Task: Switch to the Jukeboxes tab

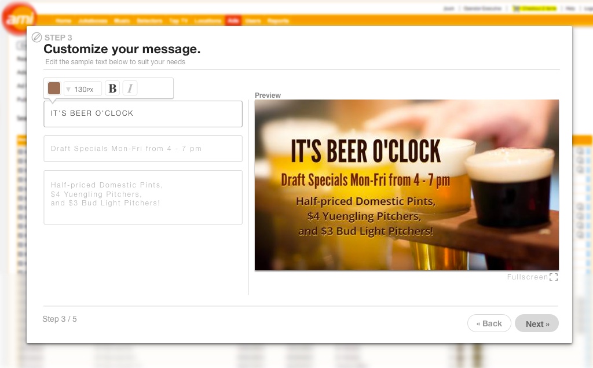Action: (x=93, y=21)
